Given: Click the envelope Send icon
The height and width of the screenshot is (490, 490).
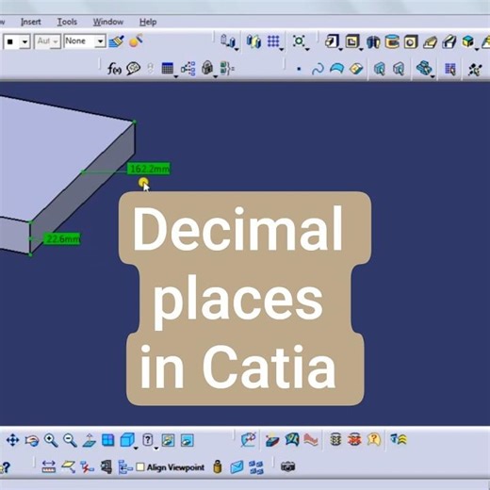Looking at the screenshot, I should pyautogui.click(x=237, y=467).
